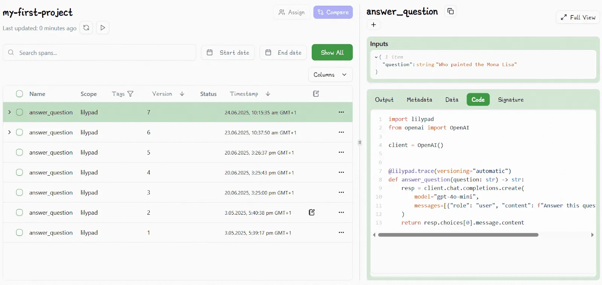Open the three-dot menu for version 7 row

341,112
